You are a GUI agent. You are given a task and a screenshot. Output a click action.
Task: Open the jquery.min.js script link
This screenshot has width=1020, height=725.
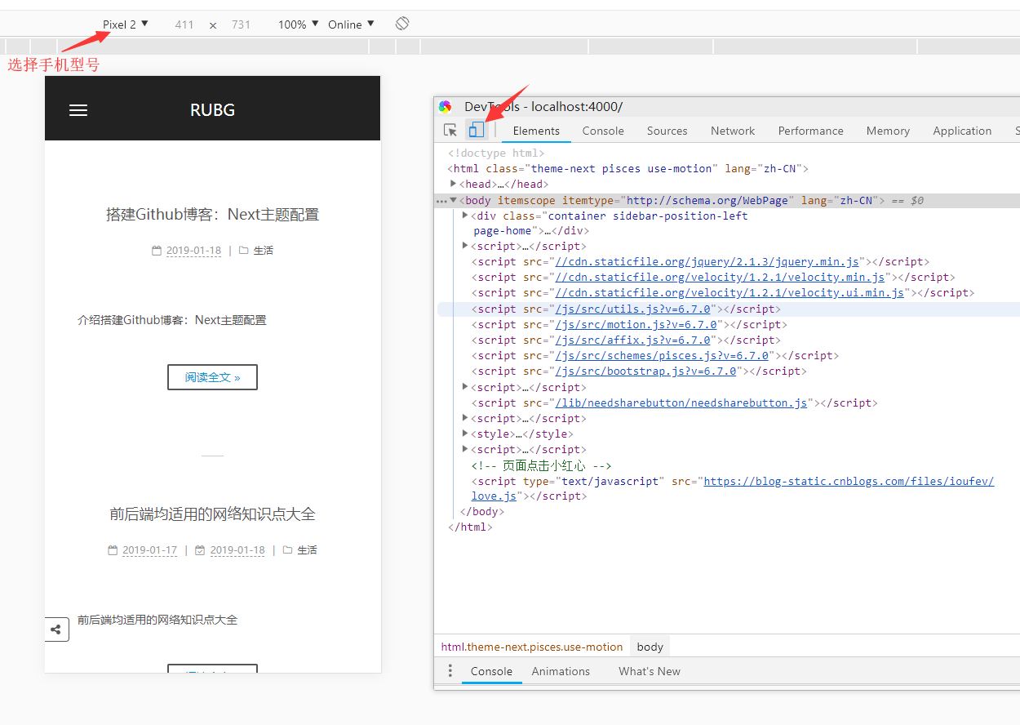pos(707,262)
